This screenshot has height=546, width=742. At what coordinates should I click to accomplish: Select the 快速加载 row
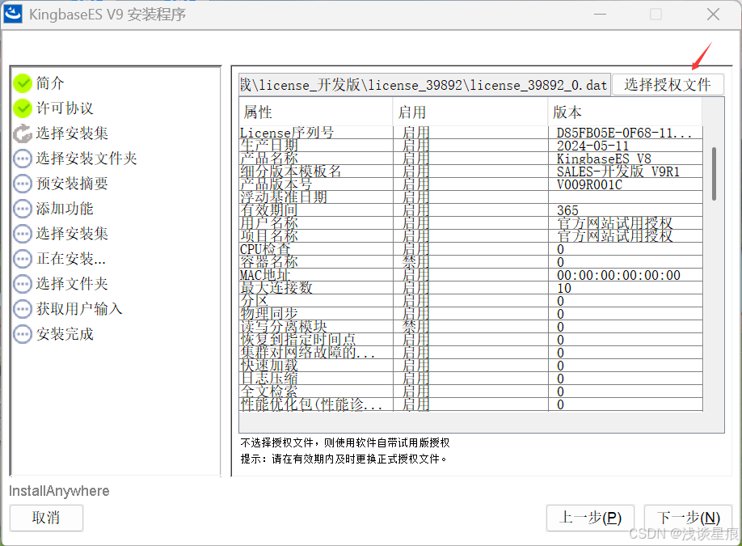[x=471, y=366]
